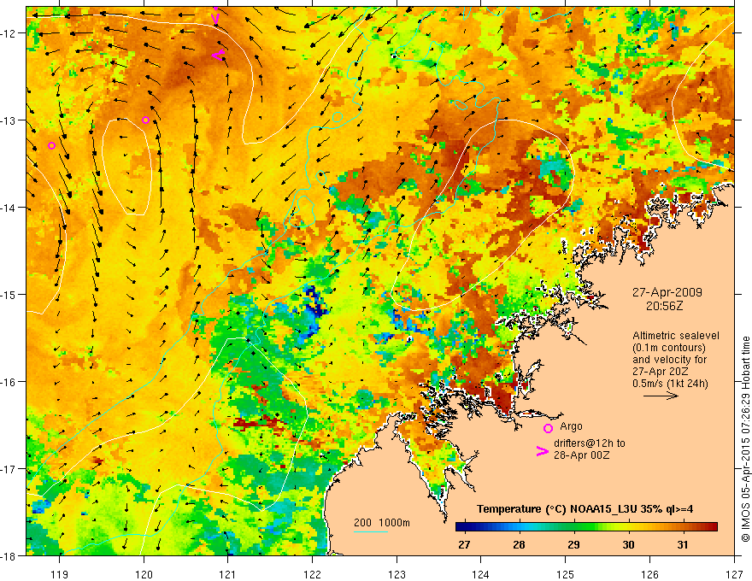Click the cyan depth contour legend line
Screen dimensions: 752x581
coord(371,531)
